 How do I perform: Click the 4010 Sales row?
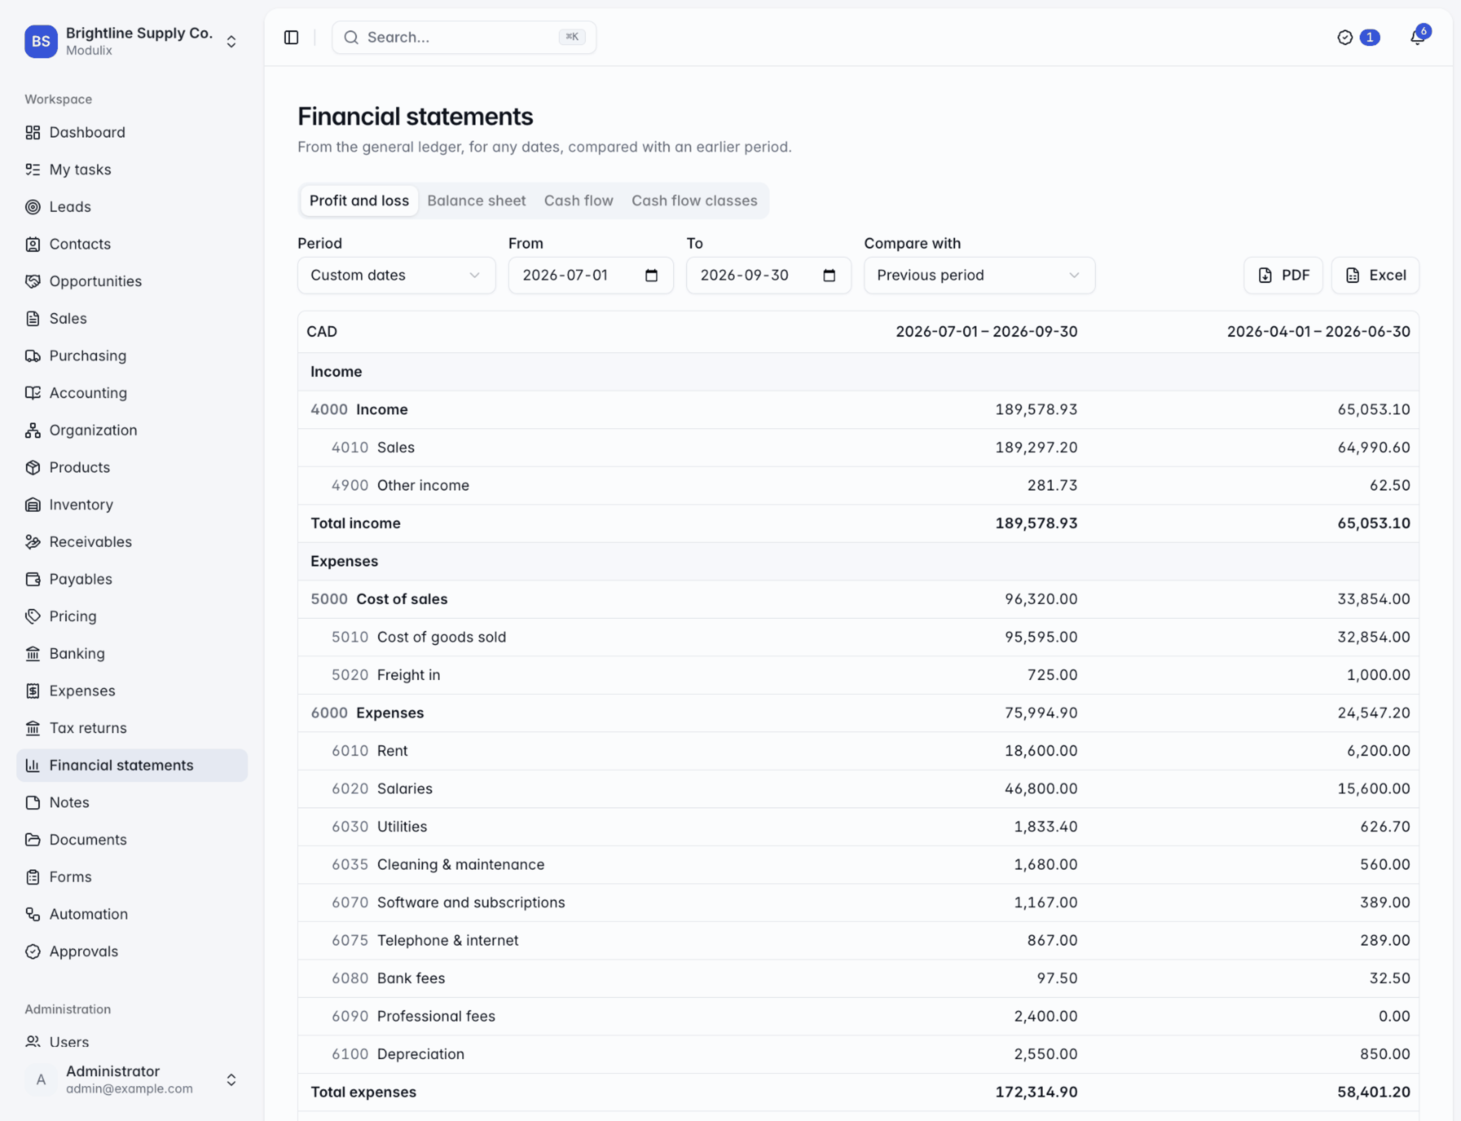pyautogui.click(x=858, y=448)
